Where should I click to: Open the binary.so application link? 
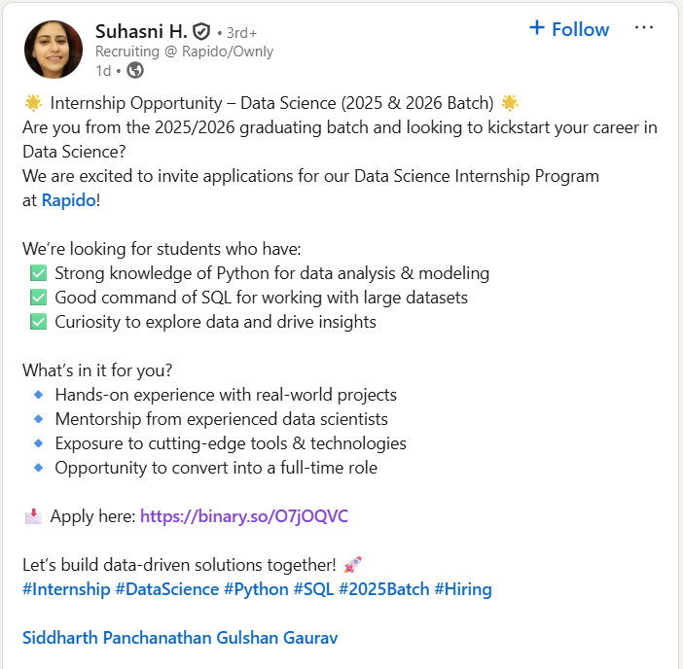[243, 516]
